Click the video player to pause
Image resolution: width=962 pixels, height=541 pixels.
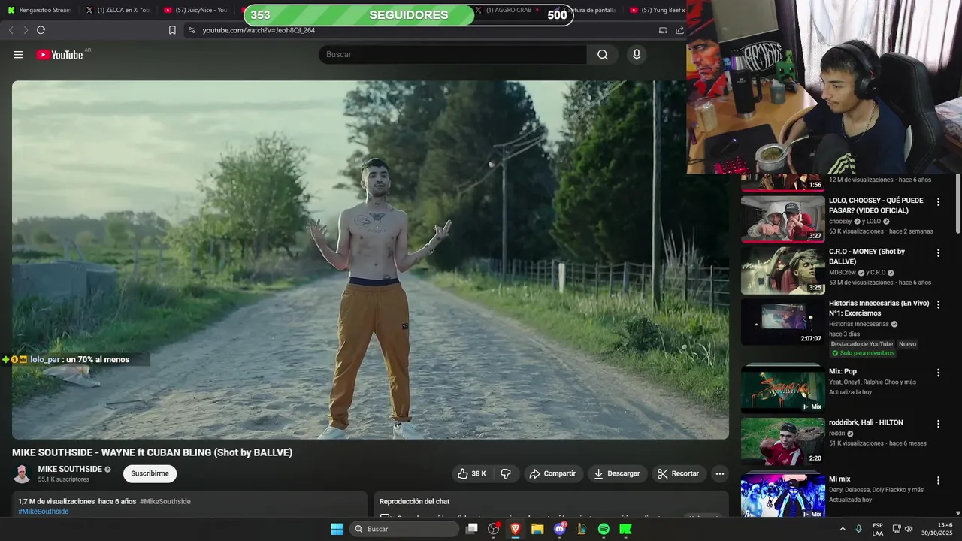coord(370,260)
